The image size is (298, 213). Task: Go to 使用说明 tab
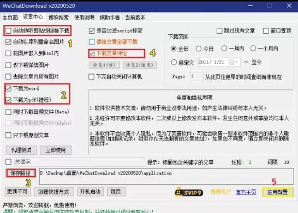point(84,17)
